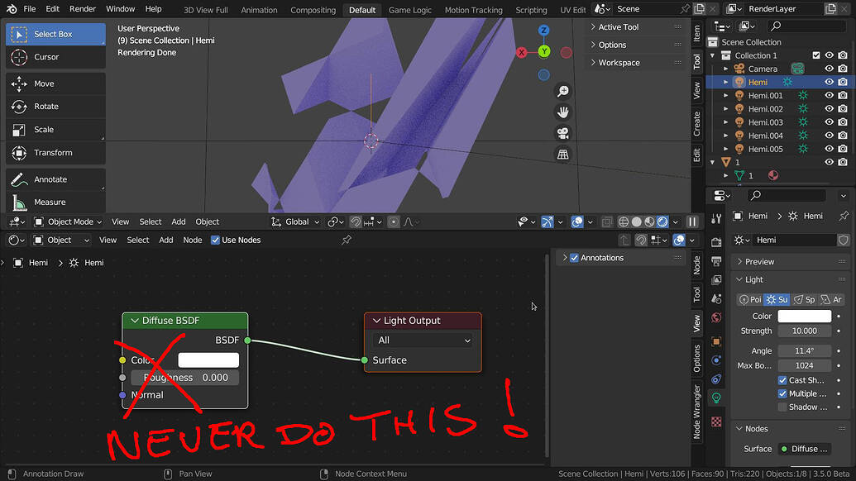
Task: Open node editor Node menu
Action: pos(192,240)
